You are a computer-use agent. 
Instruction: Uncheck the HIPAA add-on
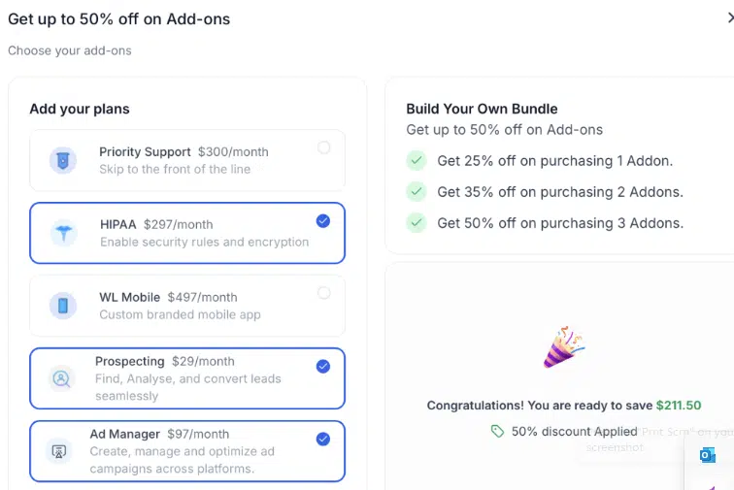click(x=323, y=221)
